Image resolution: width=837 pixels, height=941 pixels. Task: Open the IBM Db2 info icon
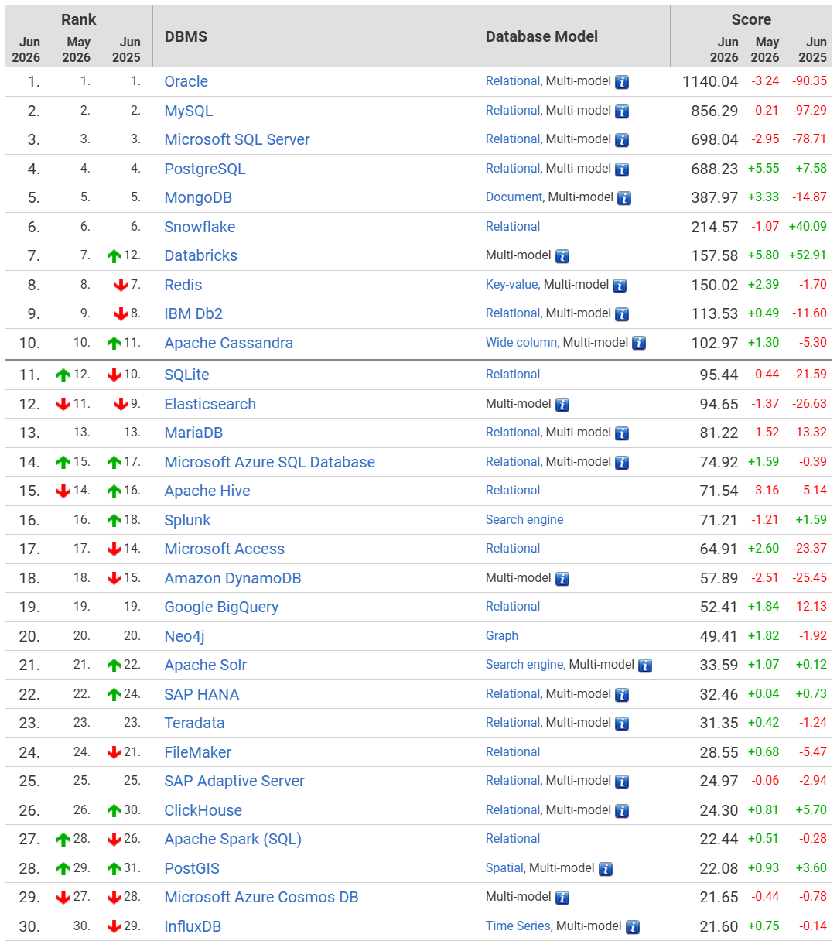[x=622, y=314]
